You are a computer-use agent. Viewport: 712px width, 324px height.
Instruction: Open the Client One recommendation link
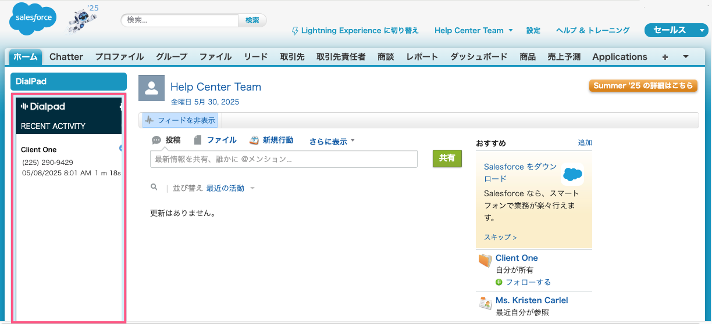tap(517, 258)
